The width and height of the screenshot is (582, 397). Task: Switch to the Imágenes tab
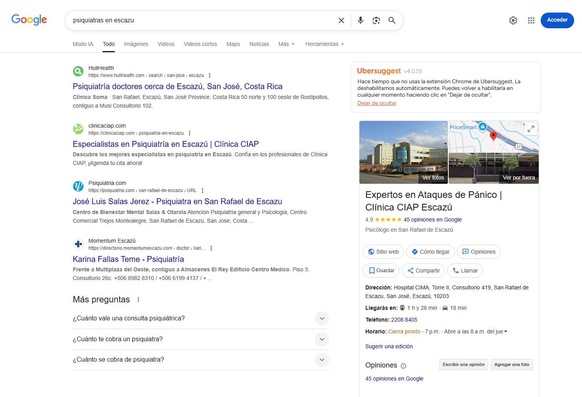(136, 44)
